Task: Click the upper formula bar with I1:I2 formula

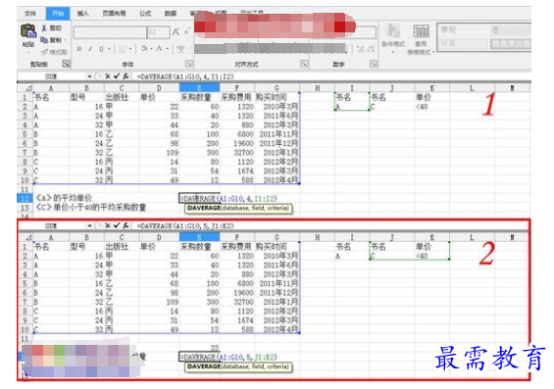Action: pyautogui.click(x=332, y=76)
